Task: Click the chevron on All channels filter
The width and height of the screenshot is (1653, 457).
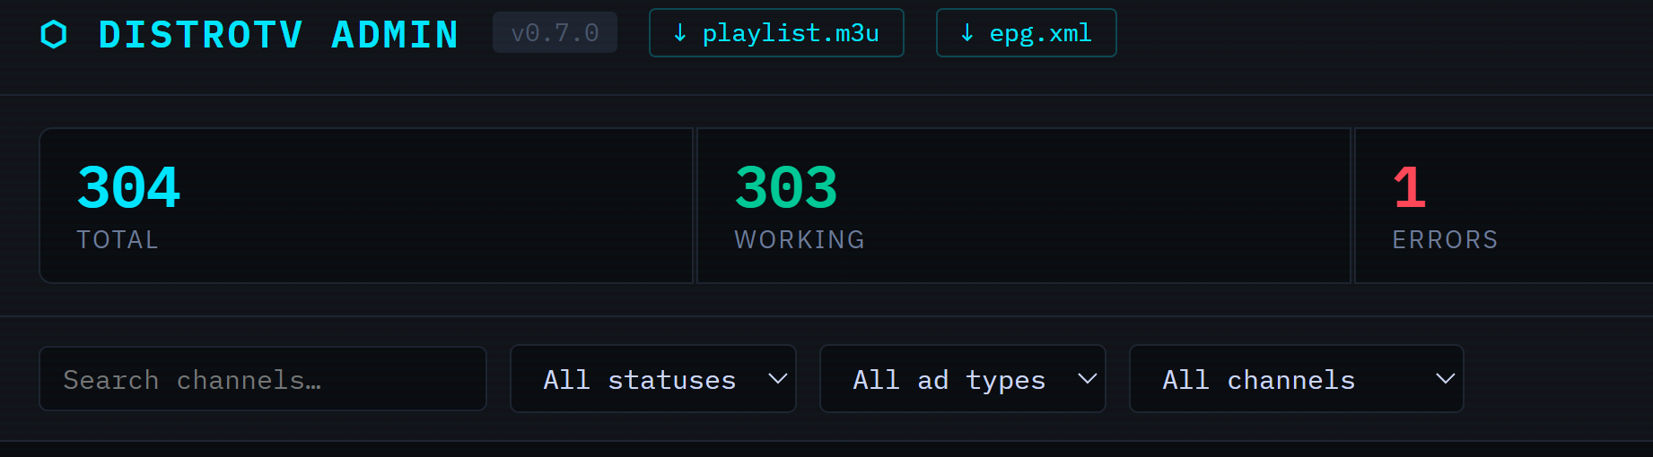Action: pyautogui.click(x=1445, y=379)
